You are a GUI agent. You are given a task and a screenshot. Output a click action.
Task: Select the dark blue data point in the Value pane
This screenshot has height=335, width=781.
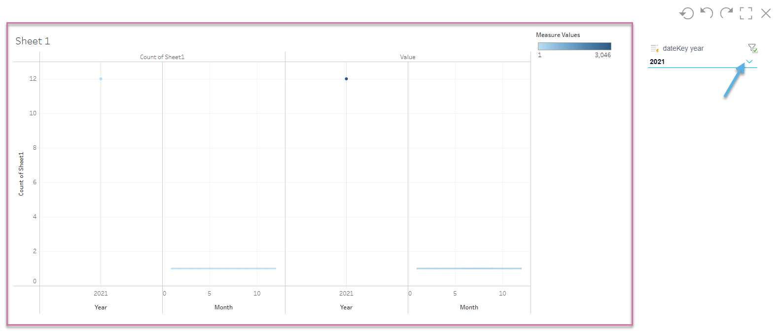346,79
